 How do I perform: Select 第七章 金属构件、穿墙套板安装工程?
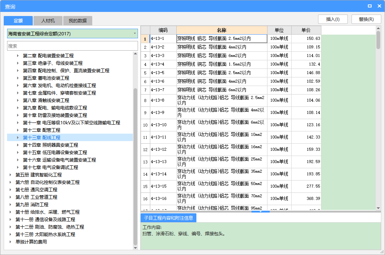tap(60, 93)
